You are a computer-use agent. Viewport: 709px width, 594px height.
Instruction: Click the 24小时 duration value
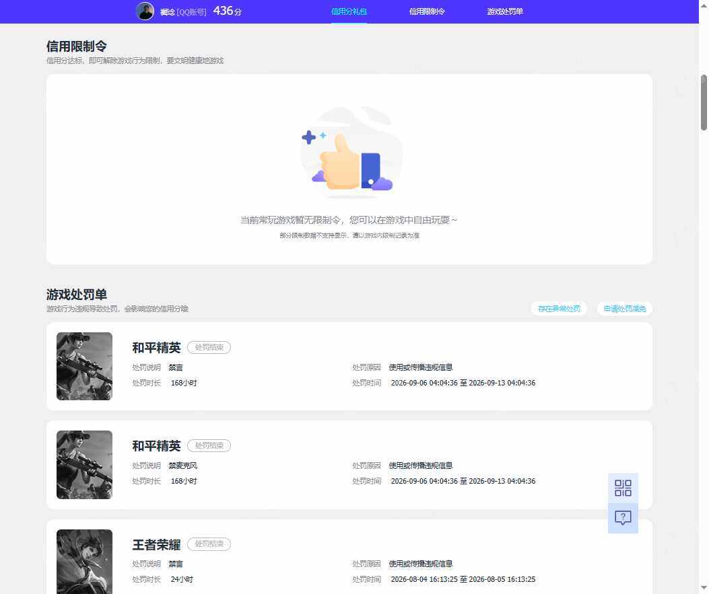182,580
